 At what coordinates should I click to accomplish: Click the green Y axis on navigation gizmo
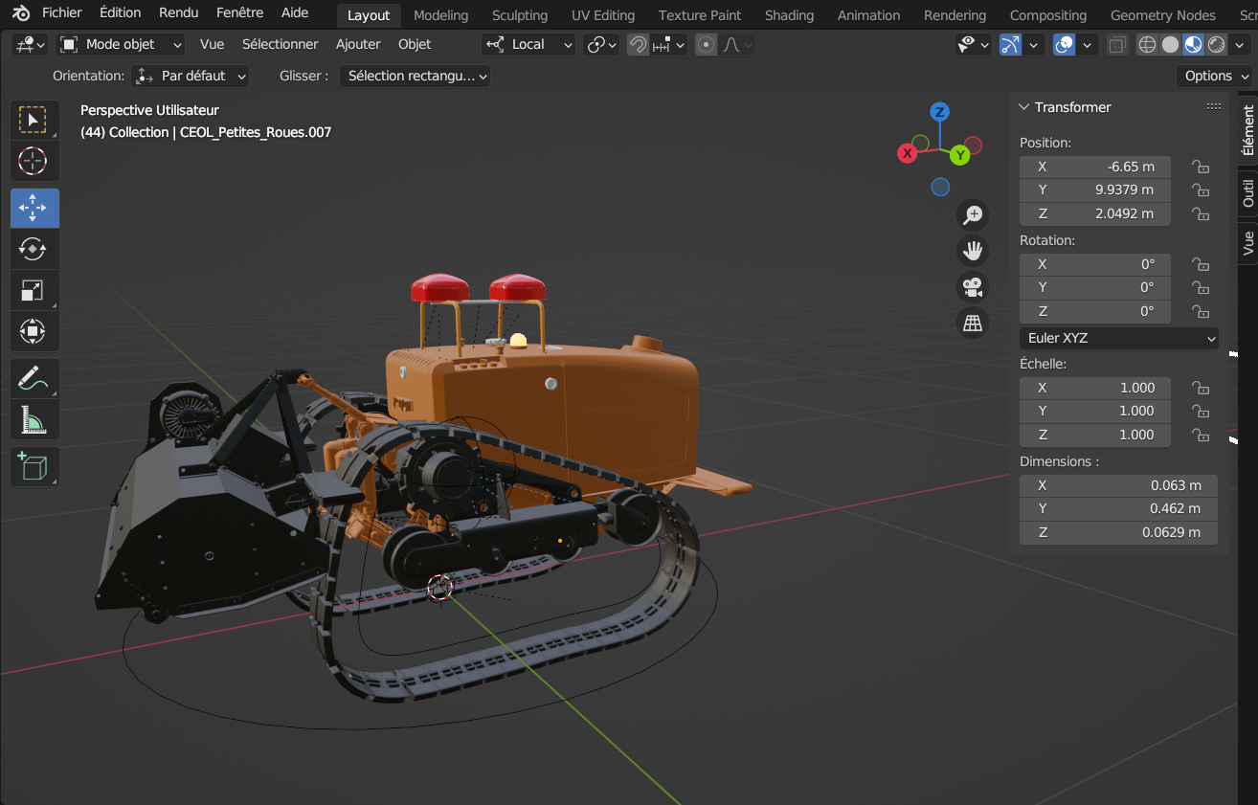coord(960,153)
